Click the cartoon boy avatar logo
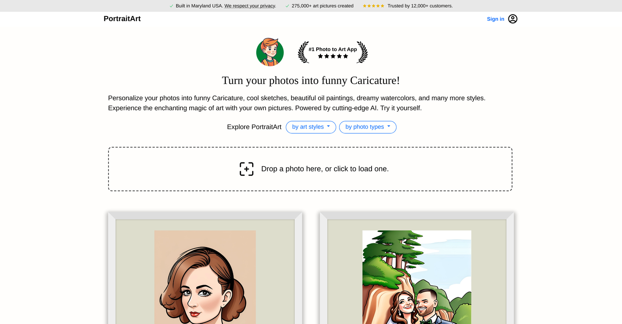The image size is (622, 324). [270, 52]
